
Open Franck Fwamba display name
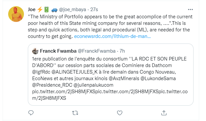[58, 51]
